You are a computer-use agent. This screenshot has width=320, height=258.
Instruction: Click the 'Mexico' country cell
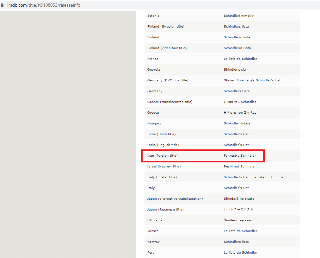[x=153, y=231]
